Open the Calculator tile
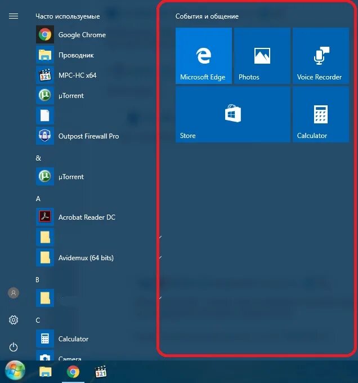The image size is (358, 383). pyautogui.click(x=321, y=114)
